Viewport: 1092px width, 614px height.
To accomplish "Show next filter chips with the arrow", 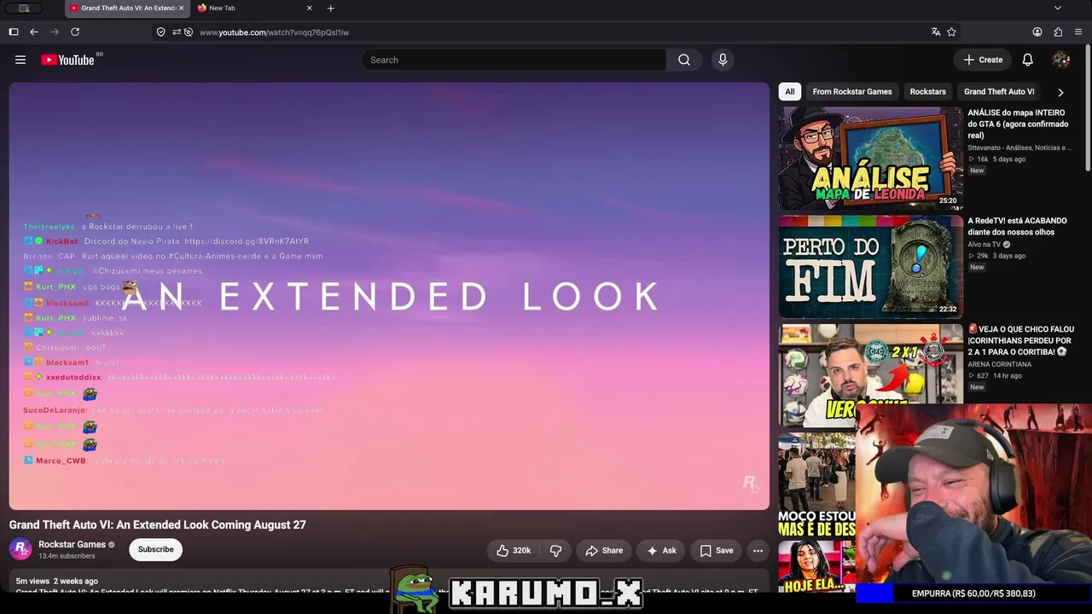I will pos(1060,92).
